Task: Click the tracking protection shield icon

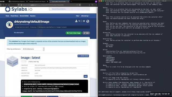Action: point(19,5)
